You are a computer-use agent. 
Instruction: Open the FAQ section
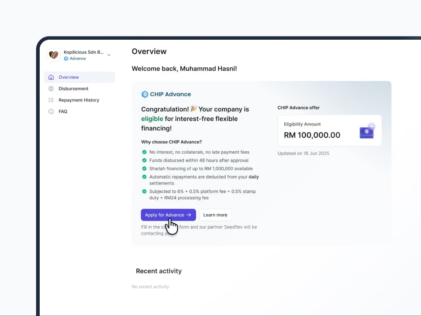(x=79, y=111)
